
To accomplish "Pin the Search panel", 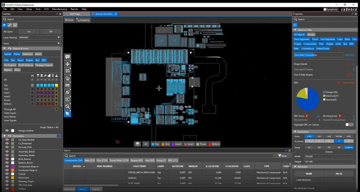I will (x=286, y=150).
